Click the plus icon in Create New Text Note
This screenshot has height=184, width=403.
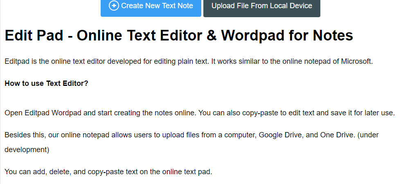click(x=114, y=6)
